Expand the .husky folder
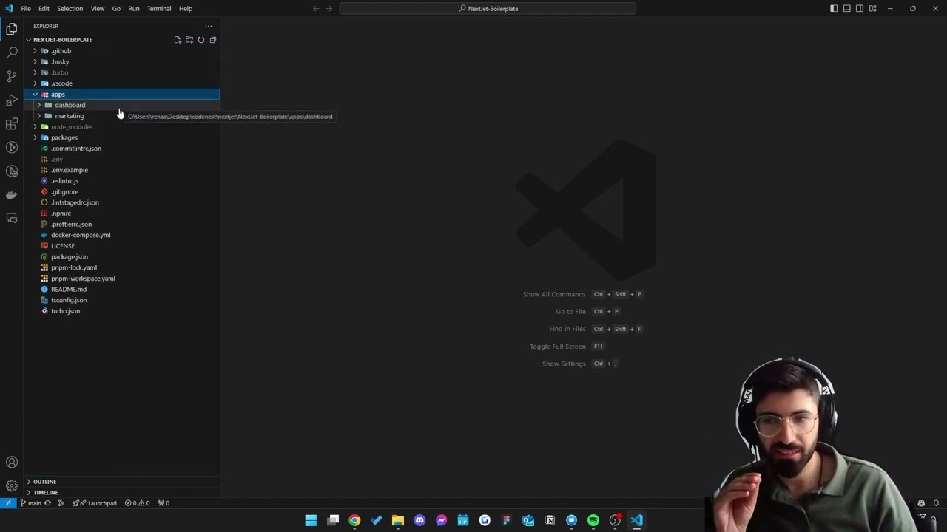 point(122,62)
